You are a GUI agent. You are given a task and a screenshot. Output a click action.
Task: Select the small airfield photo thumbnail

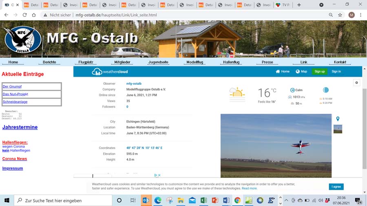[338, 129]
